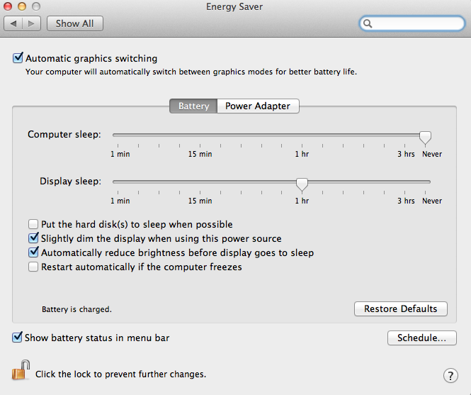
Task: Enable Put the hard disk(s) to sleep
Action: click(33, 224)
